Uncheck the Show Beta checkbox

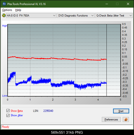click(x=8, y=111)
